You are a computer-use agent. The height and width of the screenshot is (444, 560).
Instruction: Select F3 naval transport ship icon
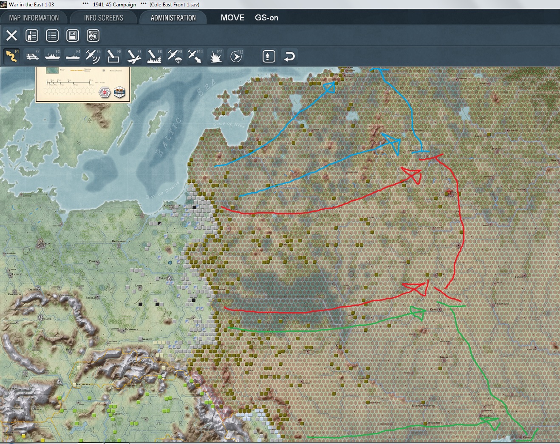53,56
